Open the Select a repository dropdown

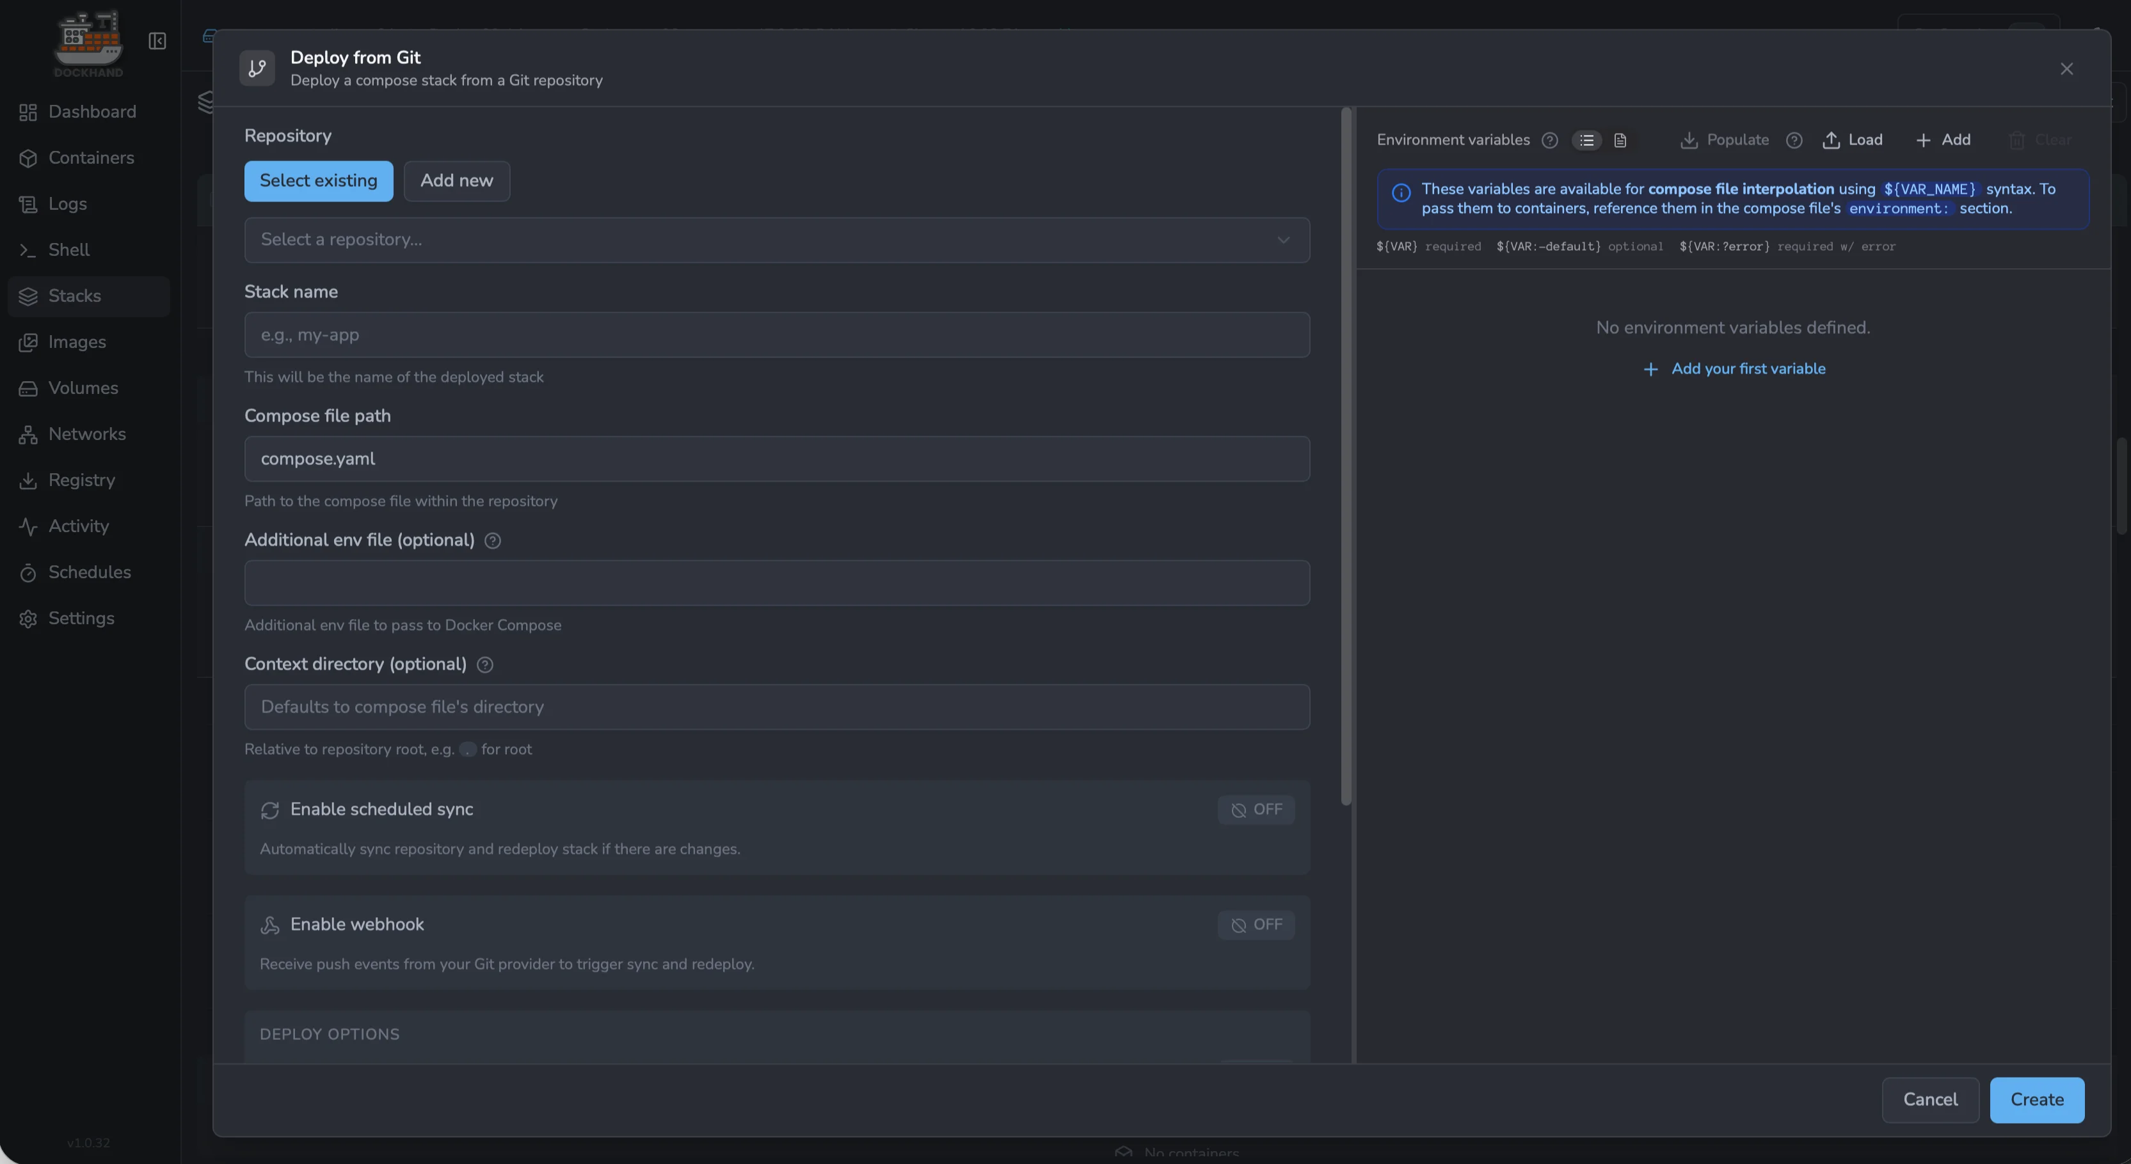tap(777, 240)
